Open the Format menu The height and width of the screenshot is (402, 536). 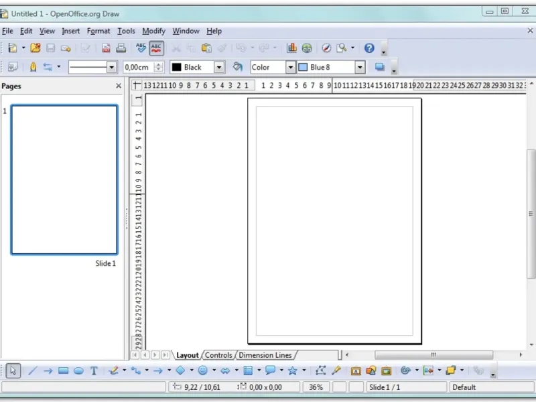[98, 31]
